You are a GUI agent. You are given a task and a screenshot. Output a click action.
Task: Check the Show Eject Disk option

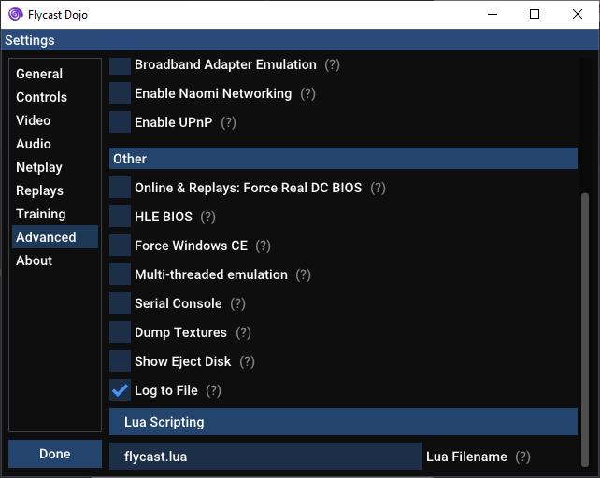tap(120, 361)
